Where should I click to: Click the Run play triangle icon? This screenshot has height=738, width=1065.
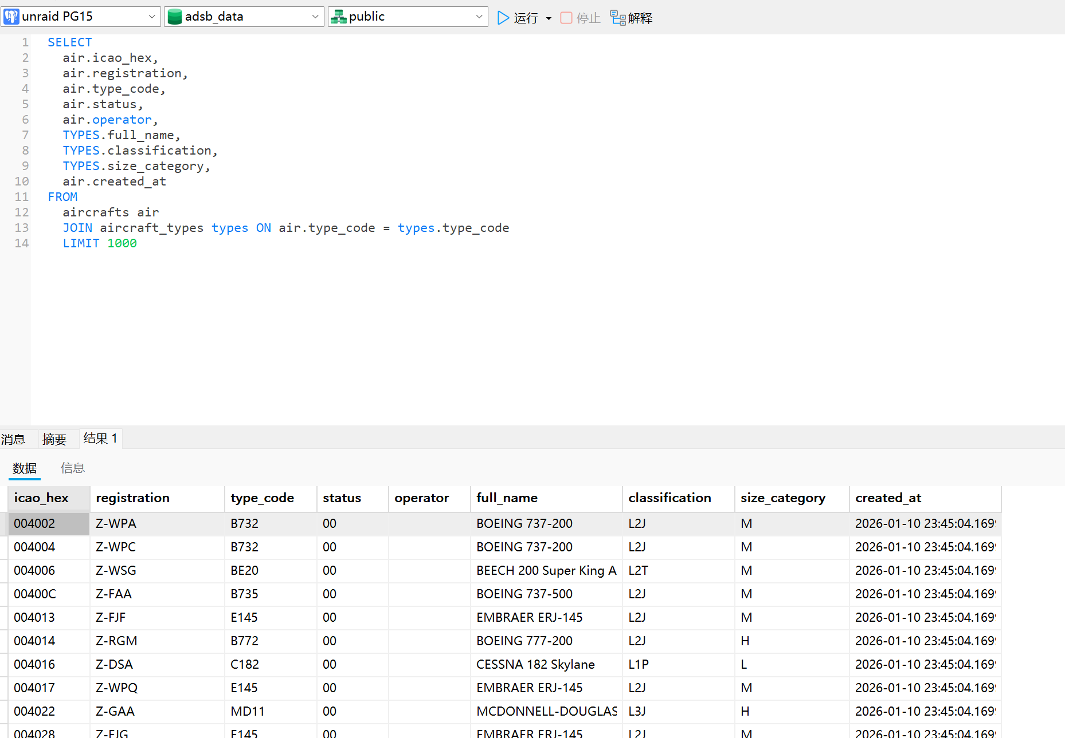click(x=503, y=18)
